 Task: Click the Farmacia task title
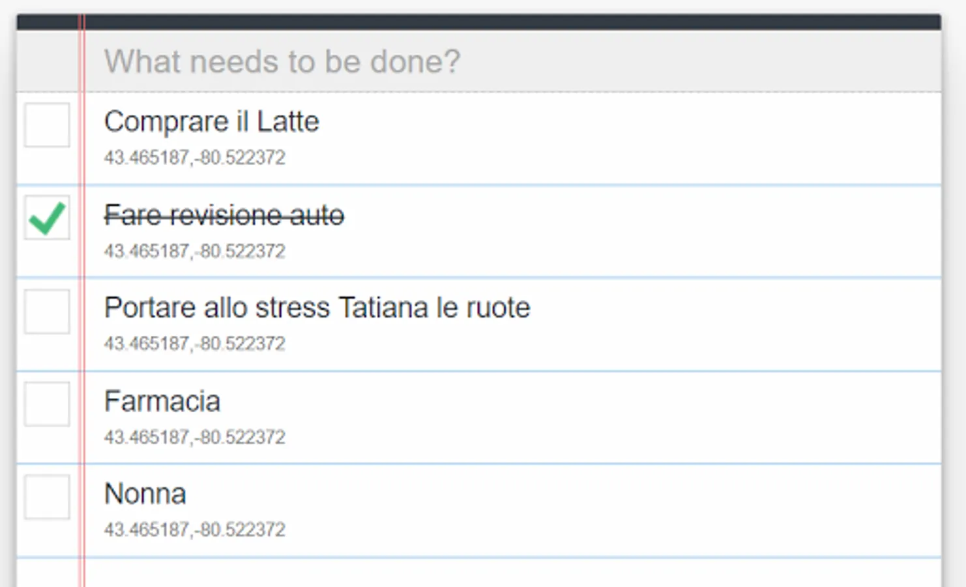click(x=162, y=401)
